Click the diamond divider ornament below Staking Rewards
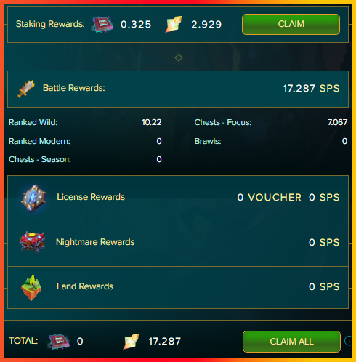 pos(179,57)
